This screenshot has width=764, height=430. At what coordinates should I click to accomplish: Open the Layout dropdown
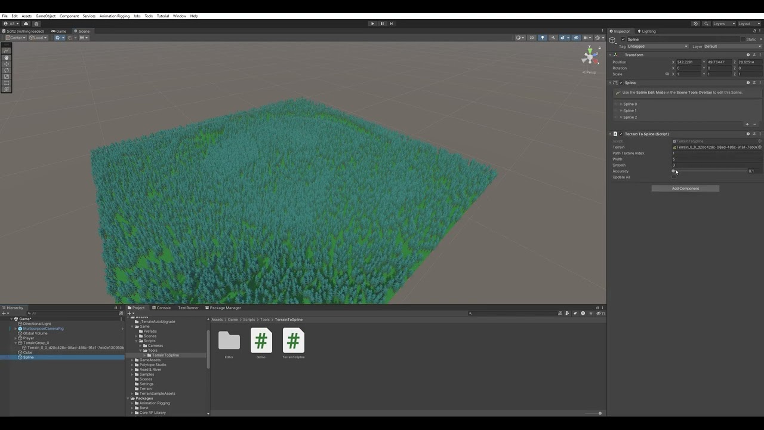pos(749,24)
